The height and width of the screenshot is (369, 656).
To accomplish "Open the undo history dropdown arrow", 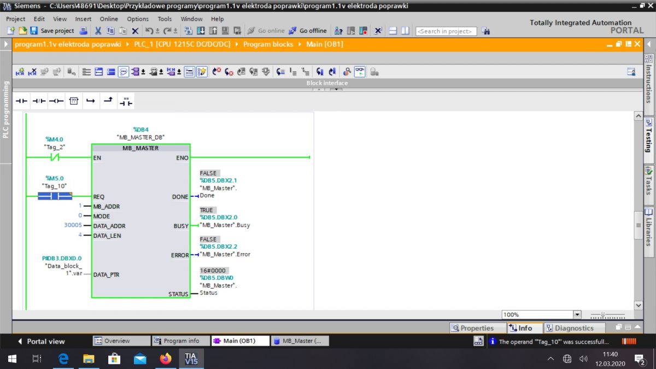I will 158,31.
